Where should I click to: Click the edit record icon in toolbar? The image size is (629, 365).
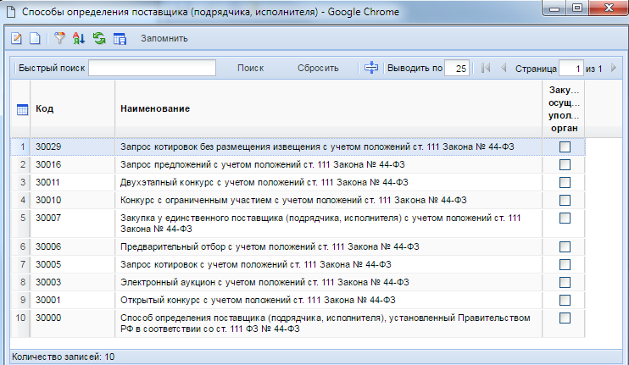(17, 39)
